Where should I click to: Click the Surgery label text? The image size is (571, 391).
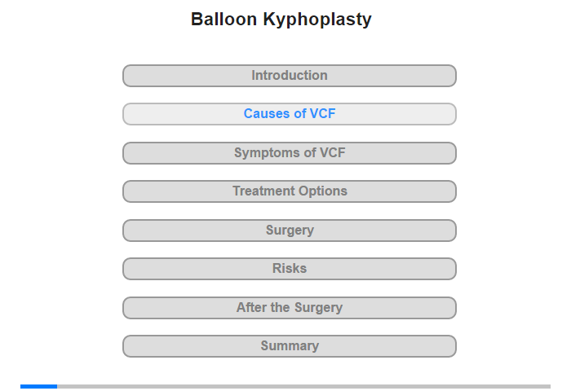coord(290,231)
